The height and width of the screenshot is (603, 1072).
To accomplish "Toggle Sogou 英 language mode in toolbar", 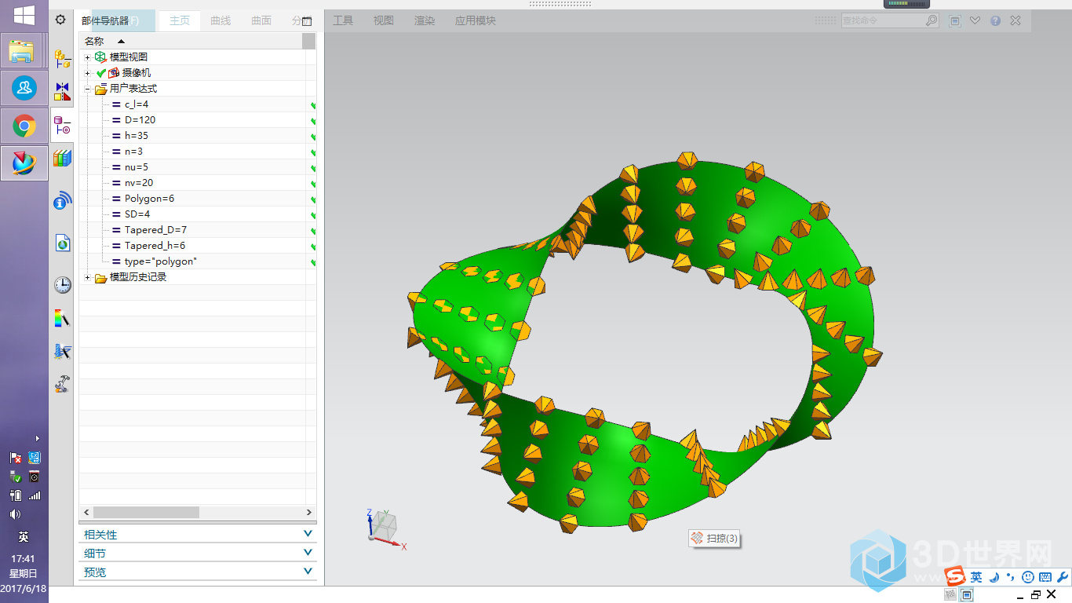I will (976, 577).
